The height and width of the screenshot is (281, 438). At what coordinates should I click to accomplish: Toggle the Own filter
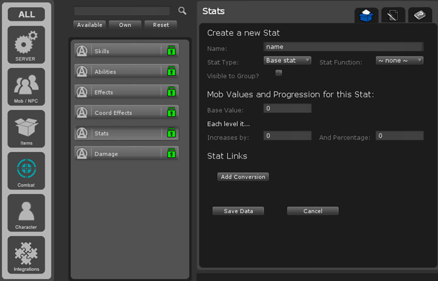(125, 25)
